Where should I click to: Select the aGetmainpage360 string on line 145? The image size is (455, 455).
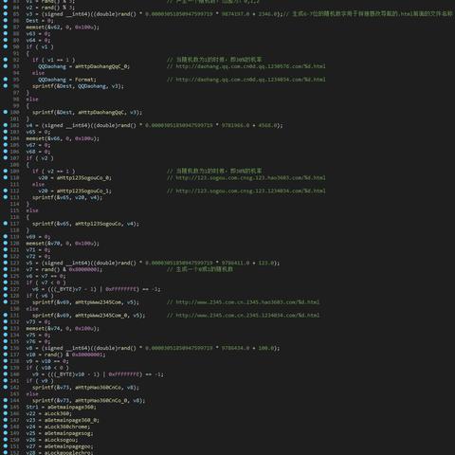pyautogui.click(x=70, y=407)
